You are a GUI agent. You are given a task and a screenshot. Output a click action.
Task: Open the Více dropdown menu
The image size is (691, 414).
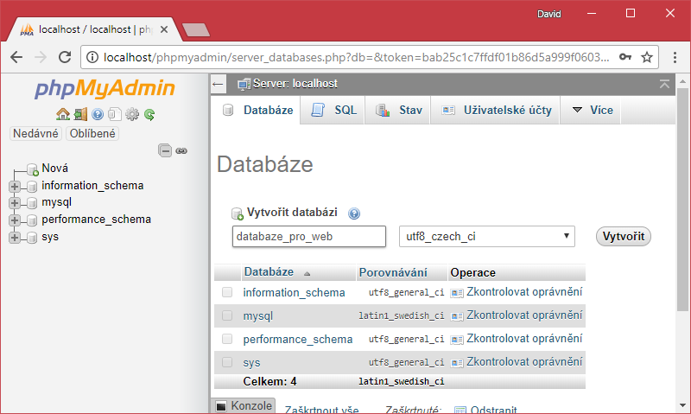(x=593, y=111)
